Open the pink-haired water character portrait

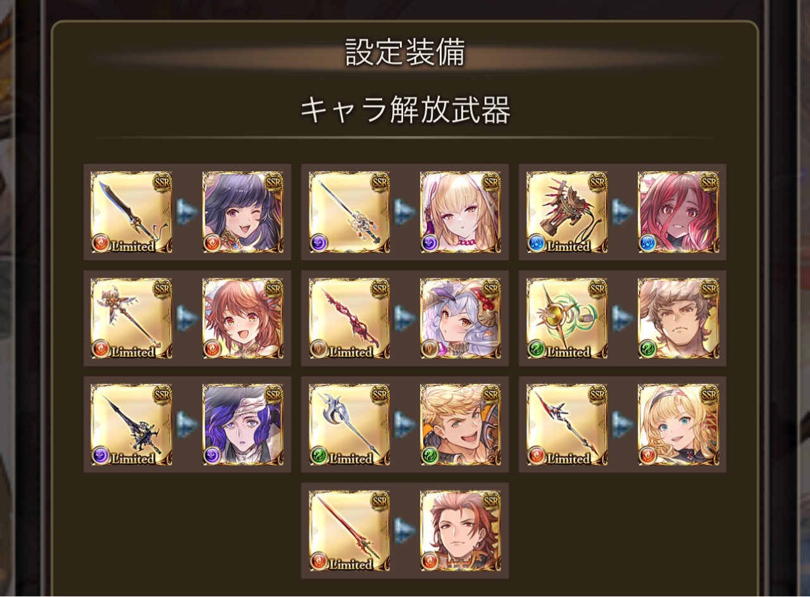[x=678, y=212]
